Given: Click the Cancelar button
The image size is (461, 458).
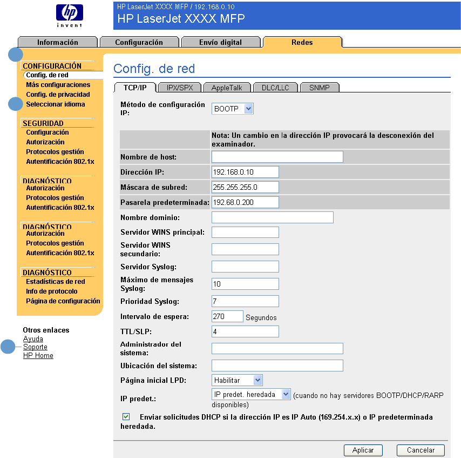Looking at the screenshot, I should click(421, 450).
